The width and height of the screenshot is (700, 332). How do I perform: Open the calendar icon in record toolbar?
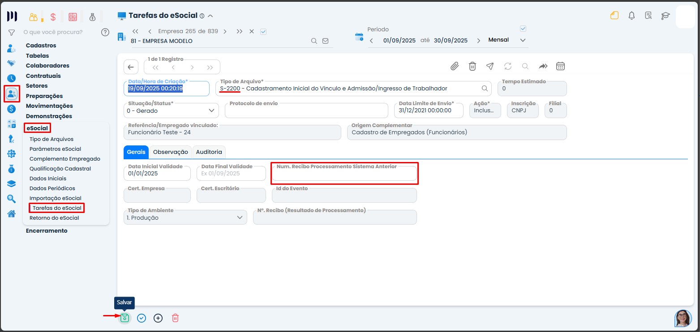click(x=560, y=66)
